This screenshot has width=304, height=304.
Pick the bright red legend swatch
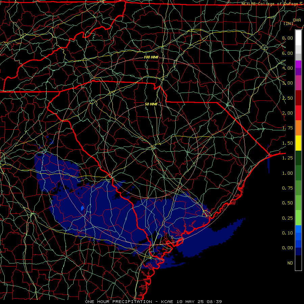298,113
